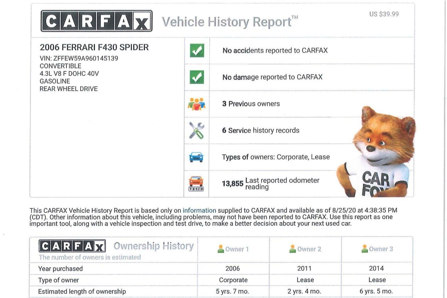Click the blue car types-of-owners icon
447x298 pixels.
[x=196, y=157]
